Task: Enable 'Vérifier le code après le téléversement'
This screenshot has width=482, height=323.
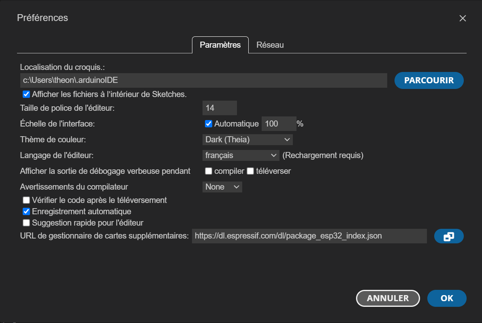Action: pos(26,200)
